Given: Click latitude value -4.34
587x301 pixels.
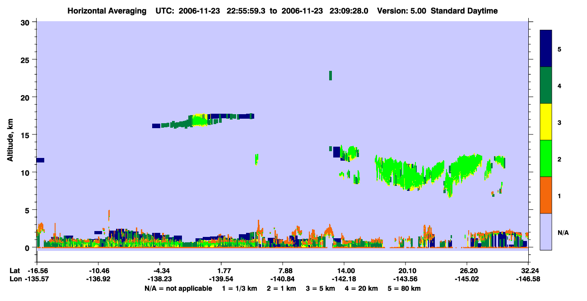Looking at the screenshot, I should [x=160, y=271].
